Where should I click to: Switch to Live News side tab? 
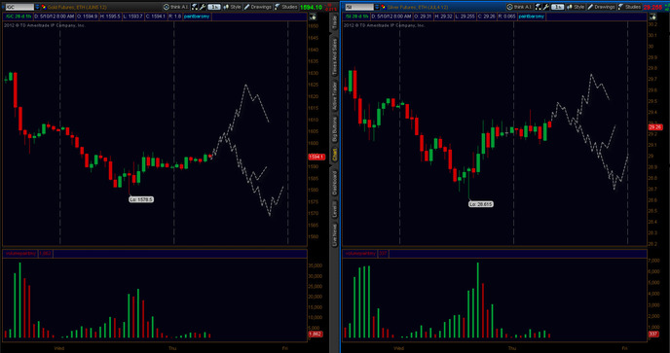coord(335,235)
